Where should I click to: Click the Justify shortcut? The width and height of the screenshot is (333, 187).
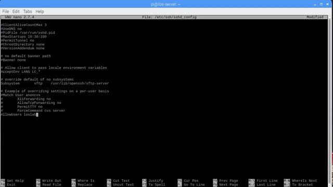(152, 181)
